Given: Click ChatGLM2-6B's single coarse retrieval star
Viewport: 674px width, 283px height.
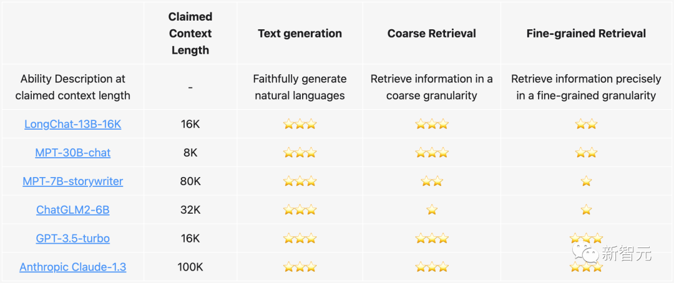Looking at the screenshot, I should 432,210.
